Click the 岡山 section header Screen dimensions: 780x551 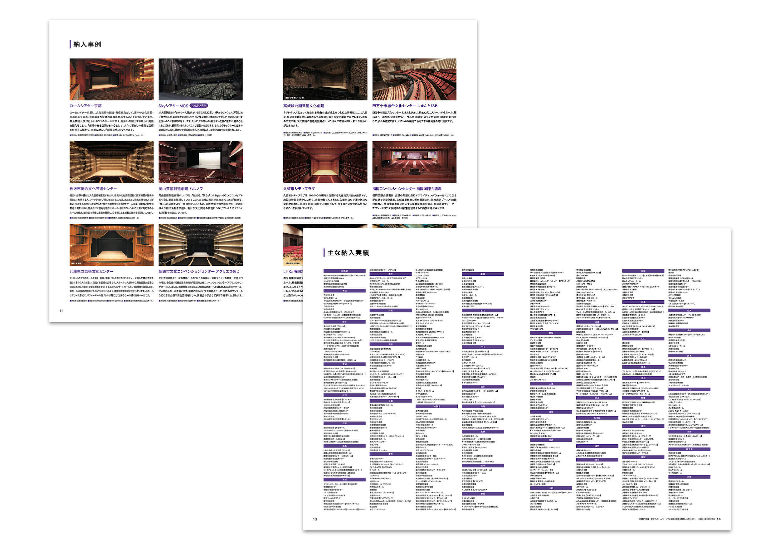(x=643, y=271)
